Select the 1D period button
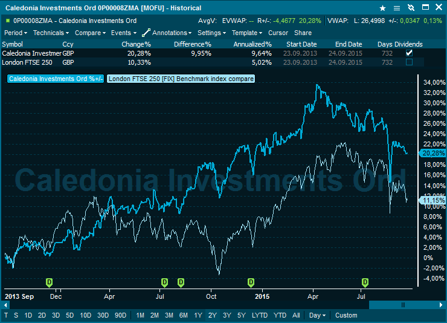Viewport: 447px width, 323px height. pyautogui.click(x=28, y=315)
